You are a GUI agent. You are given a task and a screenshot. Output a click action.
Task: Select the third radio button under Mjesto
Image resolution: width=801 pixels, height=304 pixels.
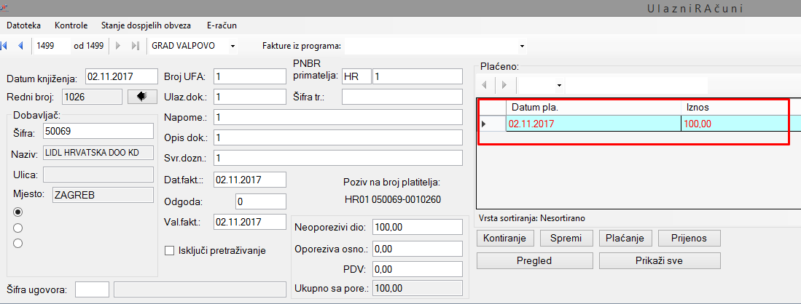click(x=19, y=244)
